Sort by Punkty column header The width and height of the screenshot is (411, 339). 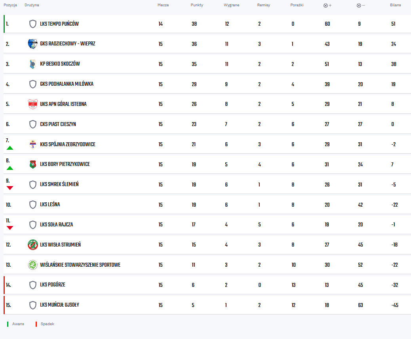pos(197,5)
